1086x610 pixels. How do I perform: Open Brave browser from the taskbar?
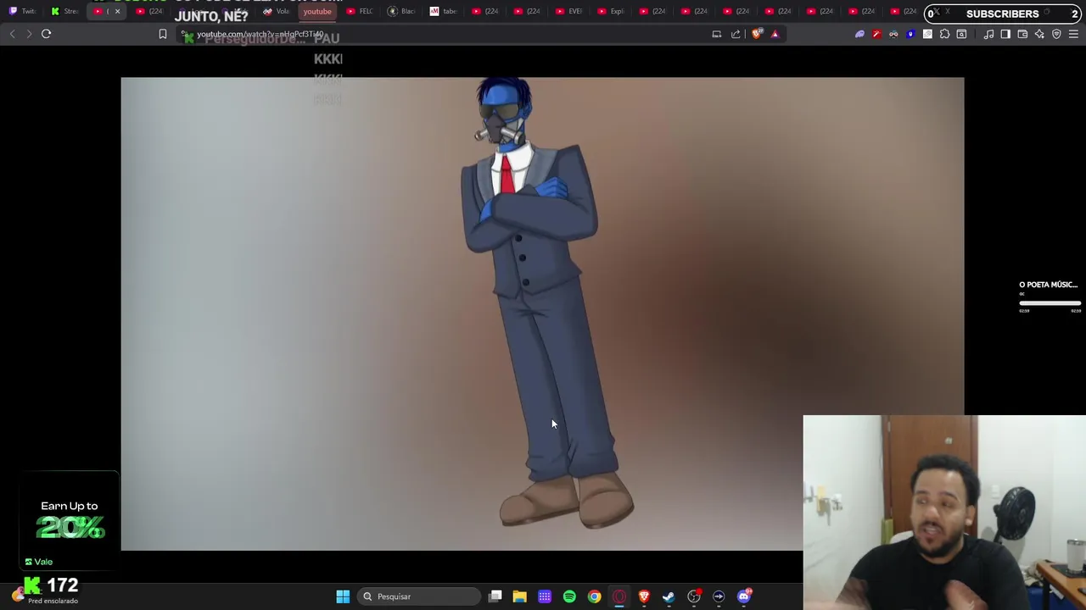click(644, 596)
